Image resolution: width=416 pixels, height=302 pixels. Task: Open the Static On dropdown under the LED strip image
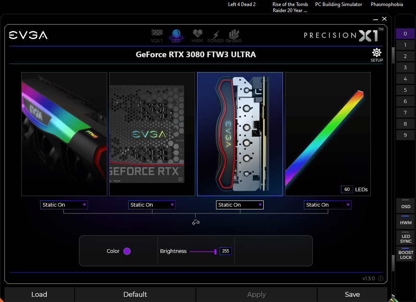(327, 205)
